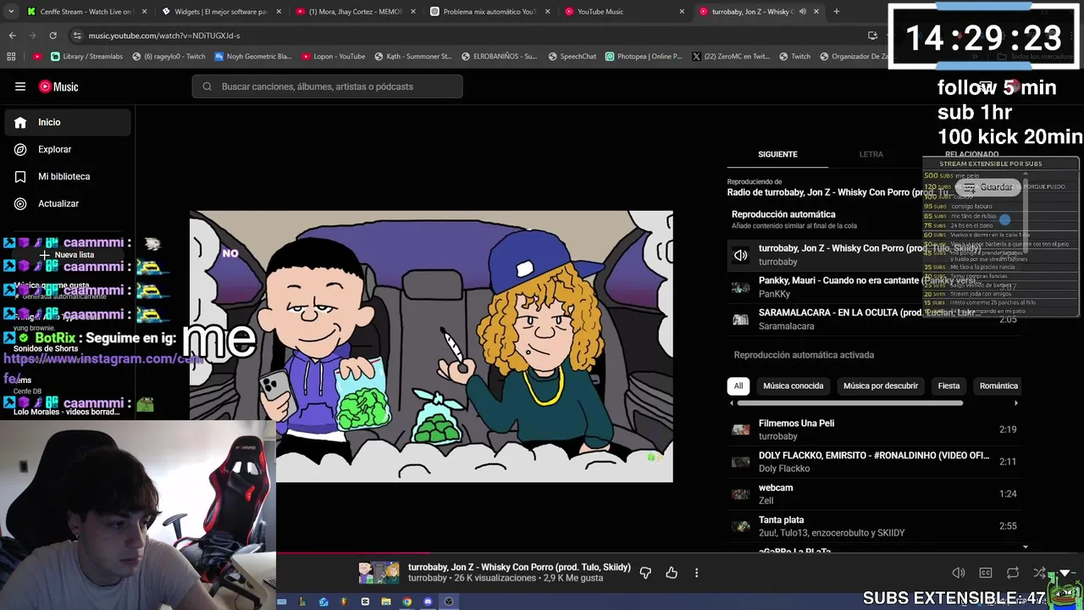Switch to YouTube Music browser tab
The image size is (1084, 610).
[623, 12]
